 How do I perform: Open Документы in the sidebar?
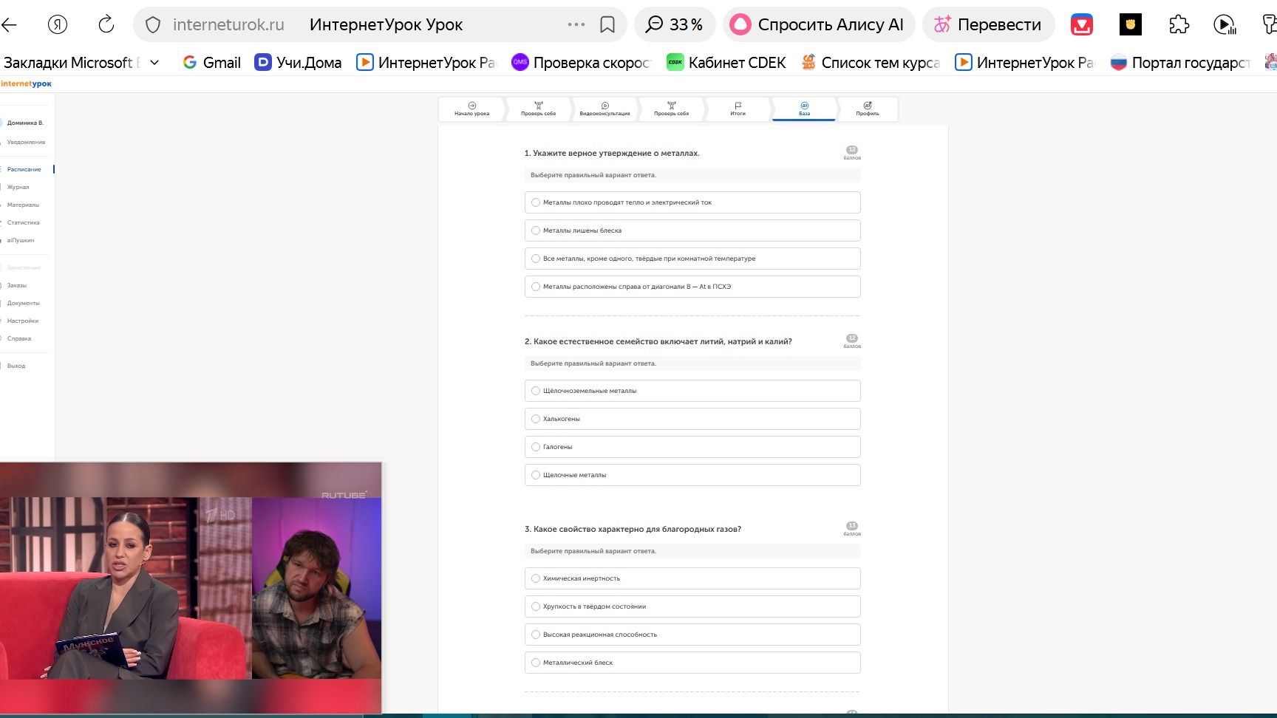(x=24, y=303)
